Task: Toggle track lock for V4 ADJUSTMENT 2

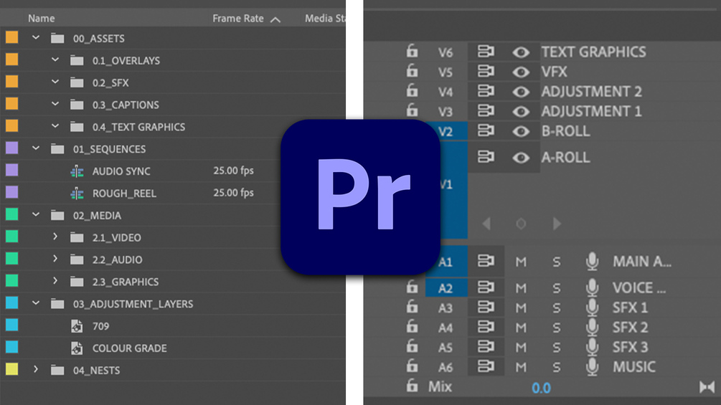Action: tap(412, 90)
